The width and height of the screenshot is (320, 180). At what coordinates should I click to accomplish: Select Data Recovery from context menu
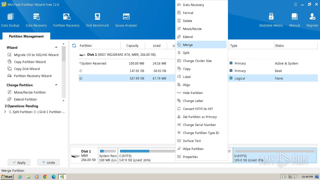point(201,5)
